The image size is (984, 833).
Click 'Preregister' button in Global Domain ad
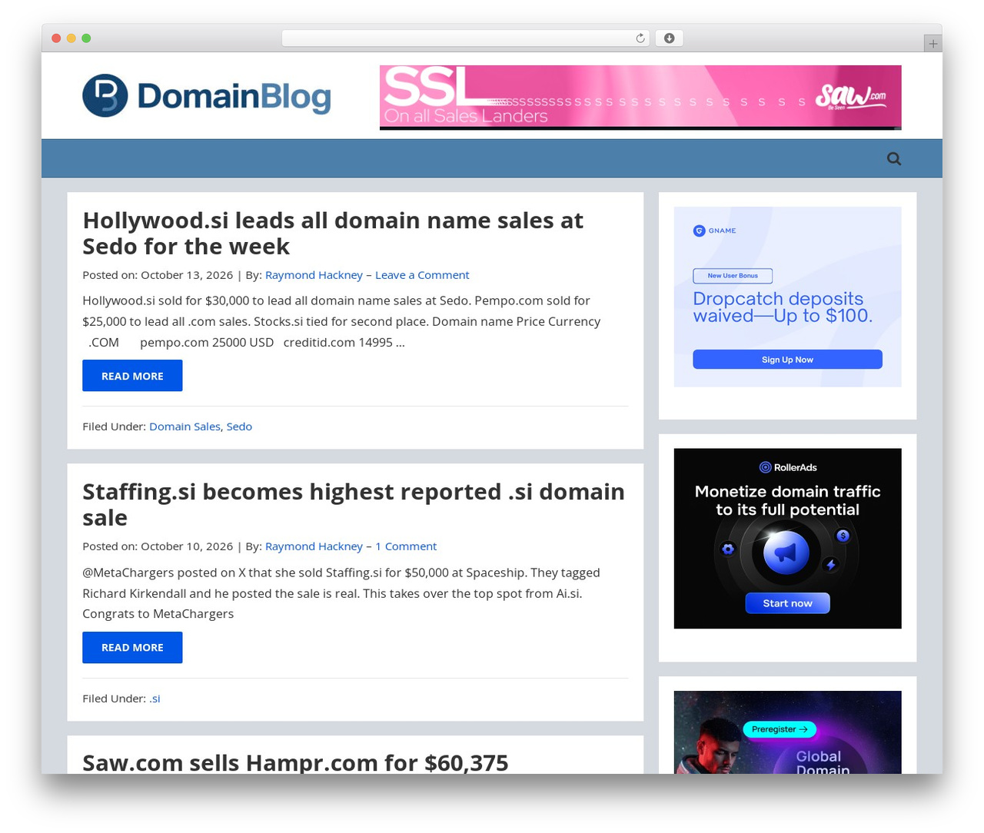coord(780,729)
